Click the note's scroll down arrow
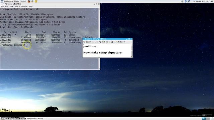214x120 pixels. [132, 56]
